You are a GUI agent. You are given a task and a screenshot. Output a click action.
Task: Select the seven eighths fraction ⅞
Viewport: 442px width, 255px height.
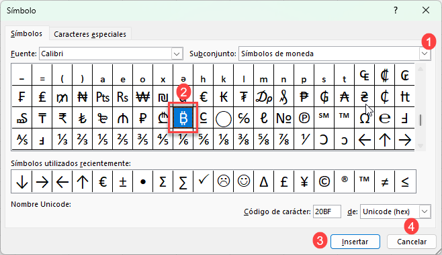[x=283, y=139]
